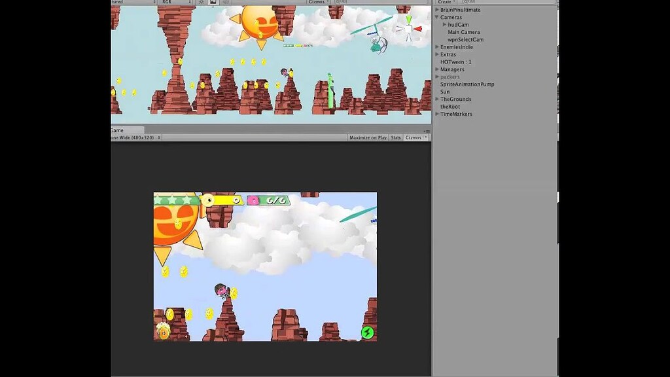Screen dimensions: 670x377
Task: Select the Sun game object
Action: (x=446, y=92)
